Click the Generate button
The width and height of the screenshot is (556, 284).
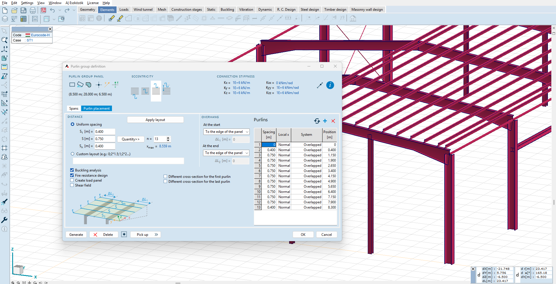pyautogui.click(x=76, y=234)
